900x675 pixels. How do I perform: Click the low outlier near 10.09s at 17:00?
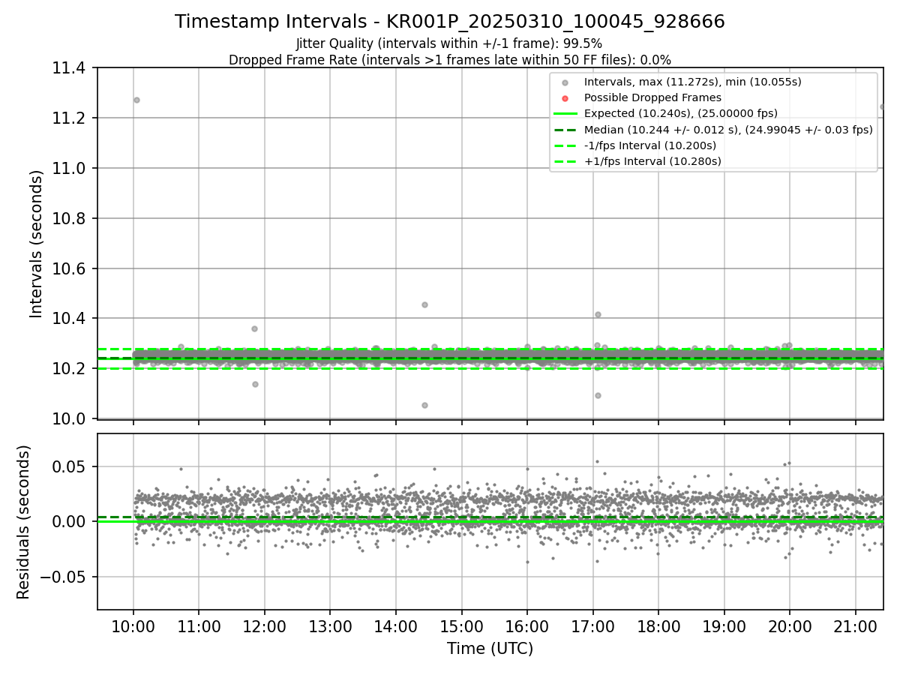(598, 395)
